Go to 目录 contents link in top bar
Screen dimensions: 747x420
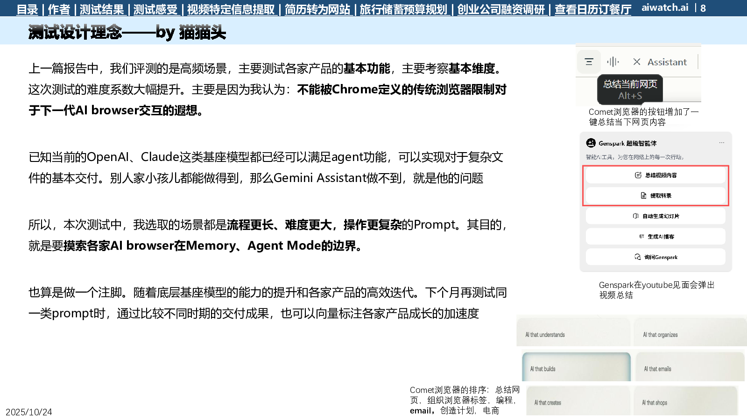click(28, 9)
